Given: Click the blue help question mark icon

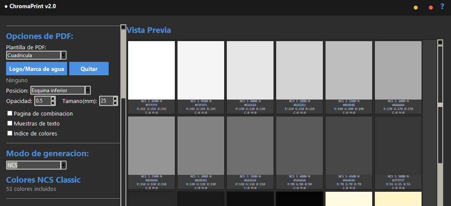Looking at the screenshot, I should pos(442,6).
